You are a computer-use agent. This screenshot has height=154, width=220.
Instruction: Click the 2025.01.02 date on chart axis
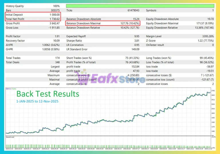(x=9, y=149)
